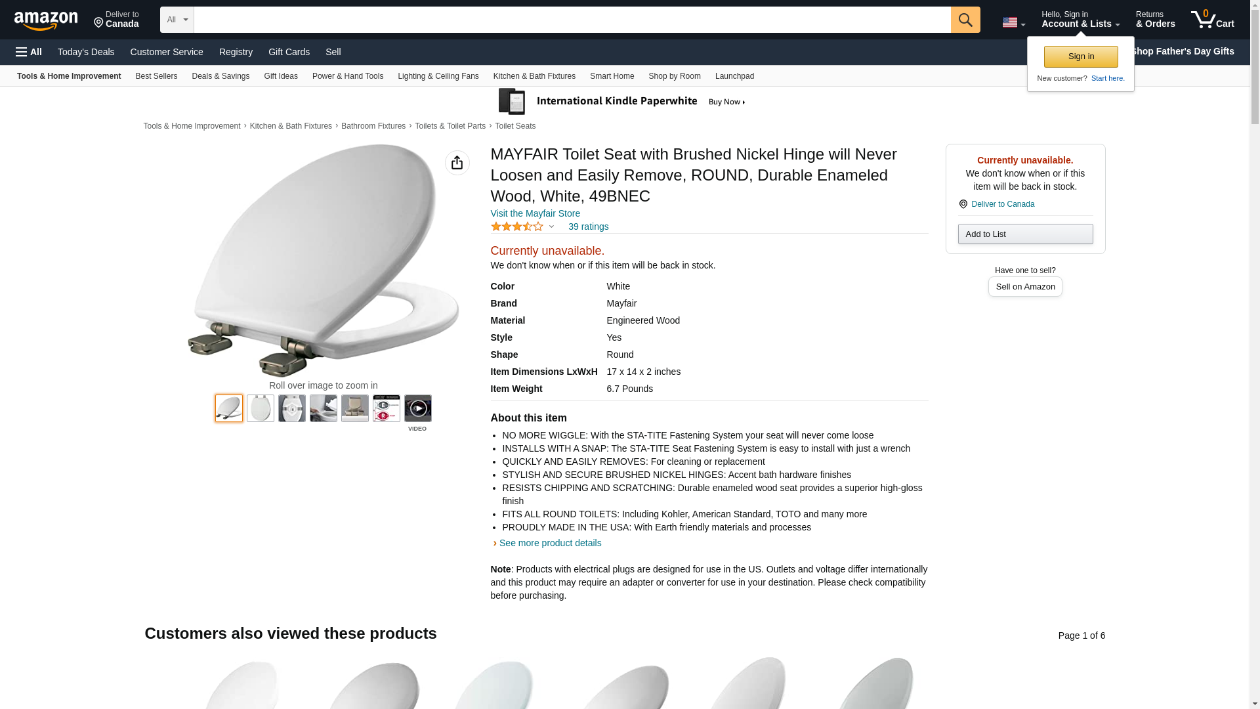Viewport: 1260px width, 709px height.
Task: Play the product video thumbnail
Action: (x=417, y=408)
